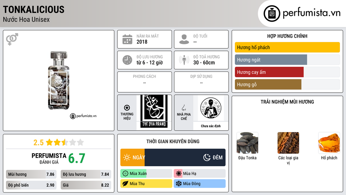Click the Hương cay ấm accord bar
The image size is (346, 195).
click(x=287, y=72)
